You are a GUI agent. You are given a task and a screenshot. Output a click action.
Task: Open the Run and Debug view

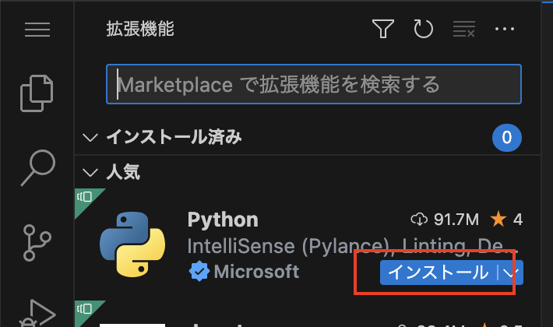(37, 313)
